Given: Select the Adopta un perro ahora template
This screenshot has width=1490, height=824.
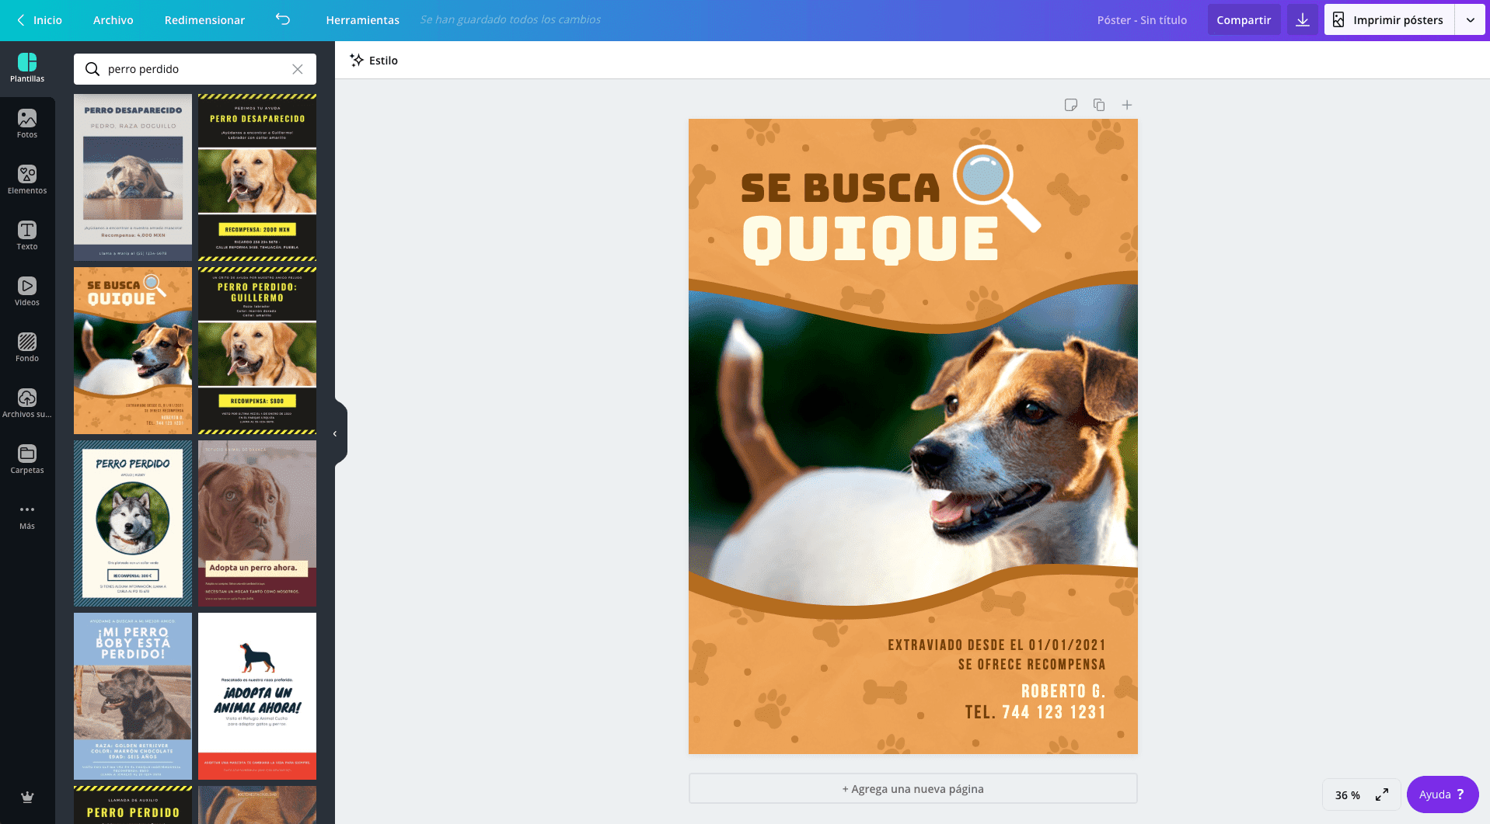Looking at the screenshot, I should 257,523.
